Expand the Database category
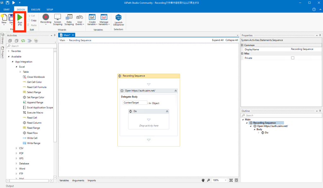The image size is (323, 188). 16,163
